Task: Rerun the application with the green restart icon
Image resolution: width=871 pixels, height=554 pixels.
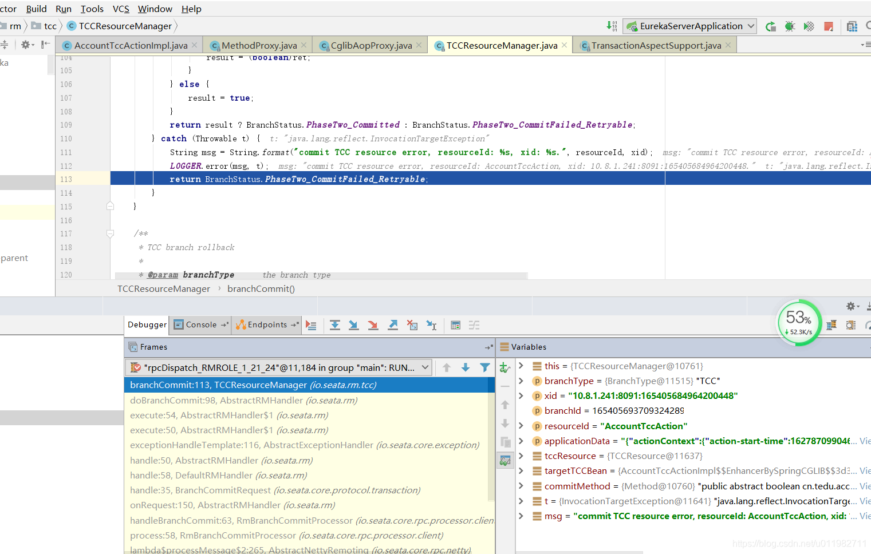Action: (770, 26)
